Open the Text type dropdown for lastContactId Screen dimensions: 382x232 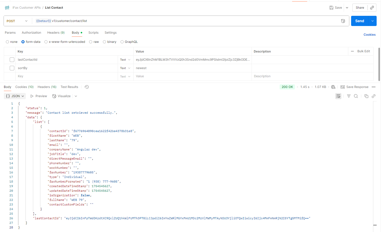coord(125,60)
